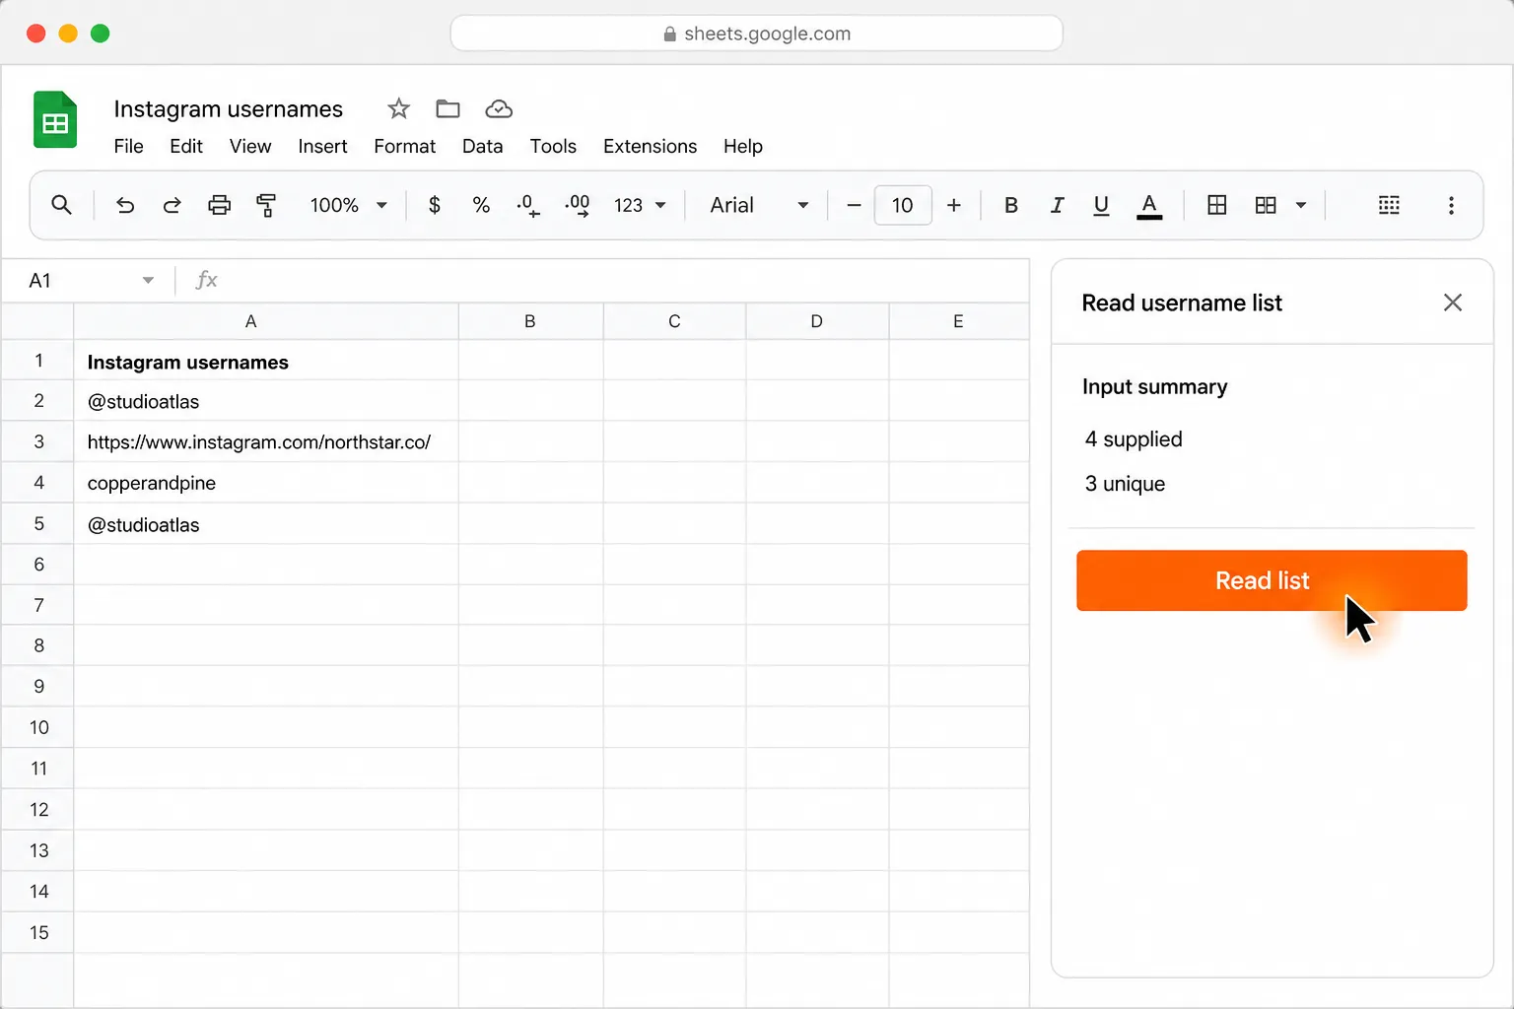The image size is (1514, 1009).
Task: Open the text color picker
Action: click(x=1149, y=206)
